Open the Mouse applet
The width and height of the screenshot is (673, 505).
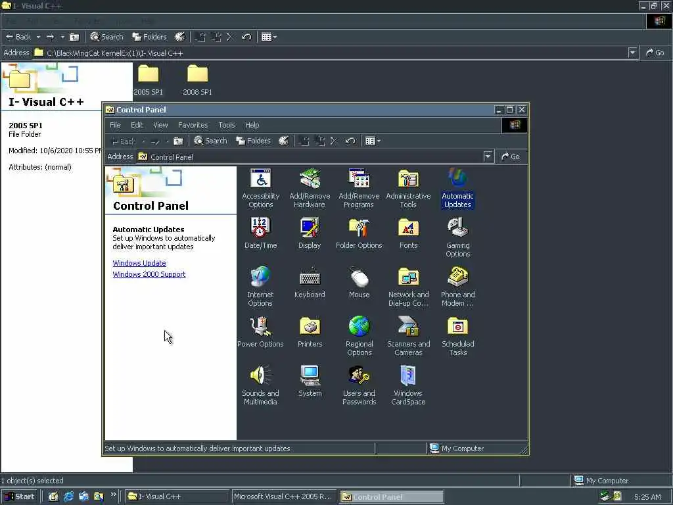(359, 283)
